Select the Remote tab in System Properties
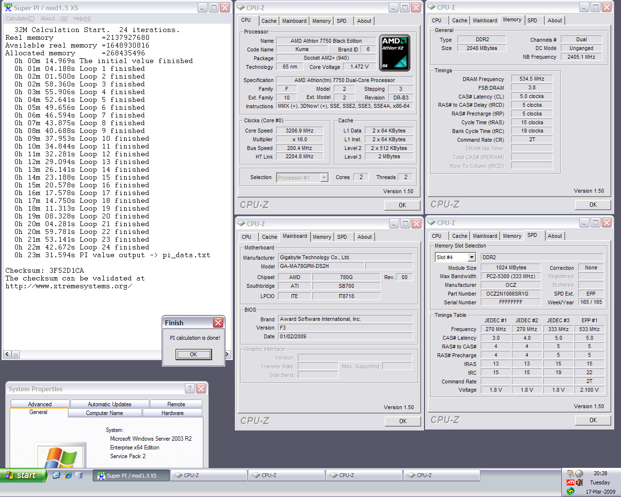The height and width of the screenshot is (497, 621). (176, 404)
